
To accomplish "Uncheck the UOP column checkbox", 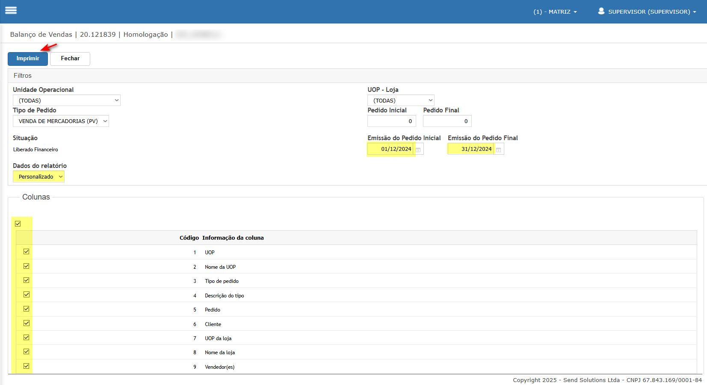I will tap(27, 252).
